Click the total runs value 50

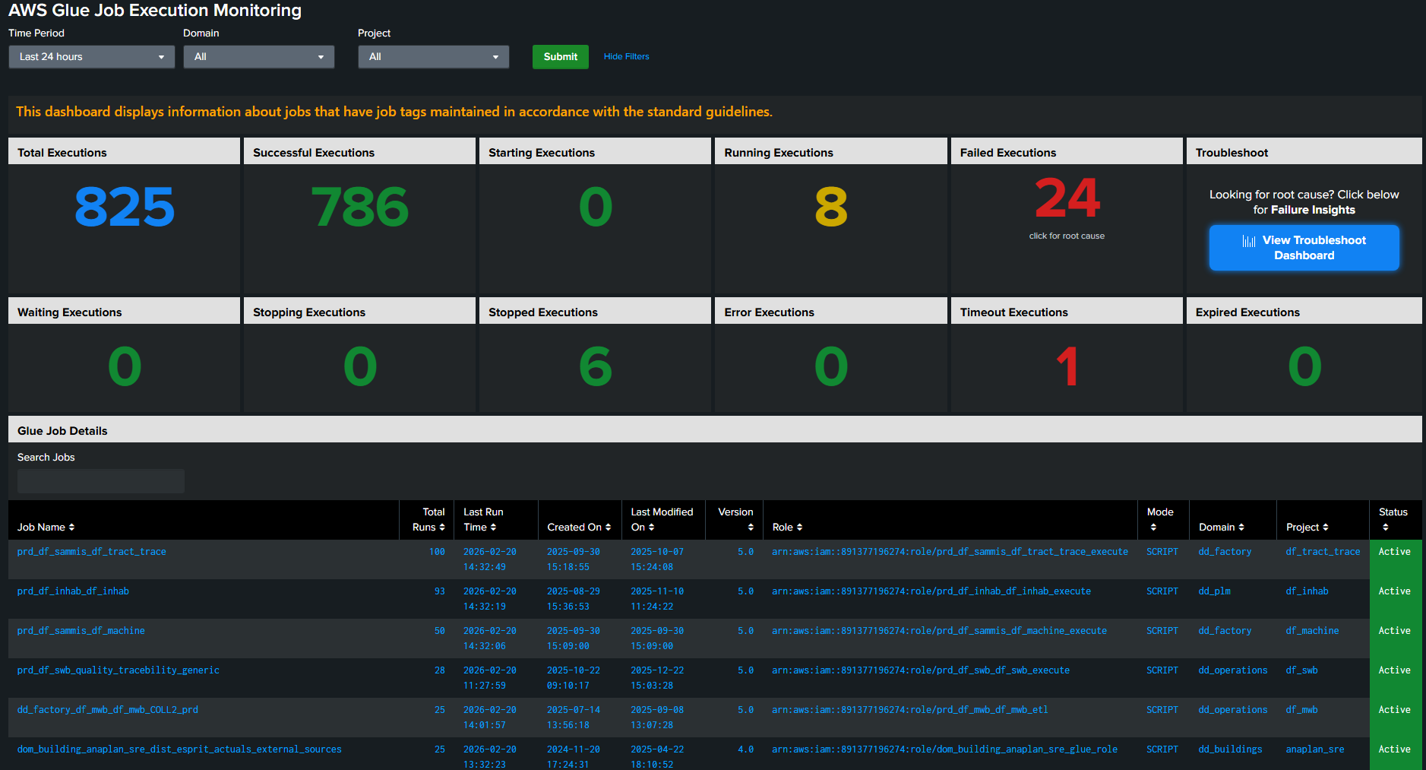pos(440,631)
